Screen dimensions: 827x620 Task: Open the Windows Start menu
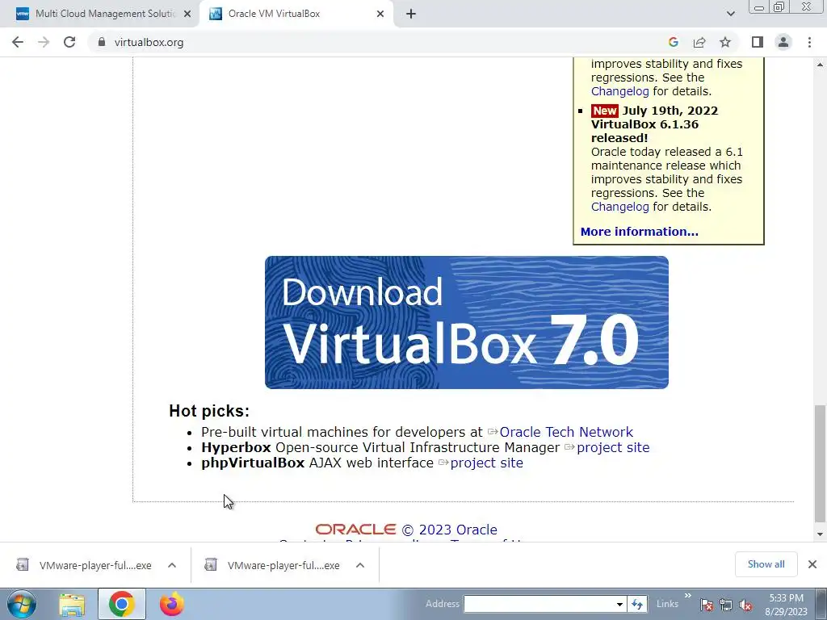[22, 604]
